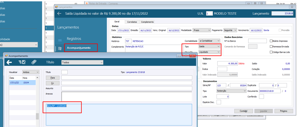Click the Documento field 000000231819
Viewport: 297px width, 127px height.
pyautogui.click(x=270, y=91)
